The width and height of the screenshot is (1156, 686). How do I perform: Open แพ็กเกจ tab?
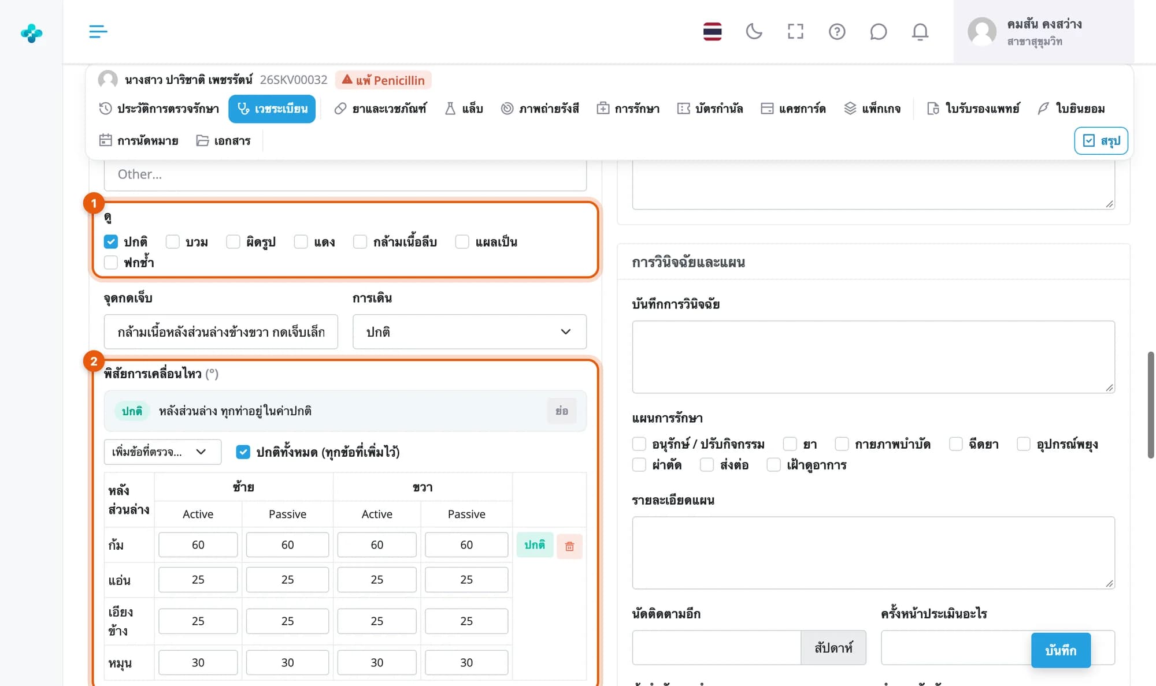pos(872,109)
